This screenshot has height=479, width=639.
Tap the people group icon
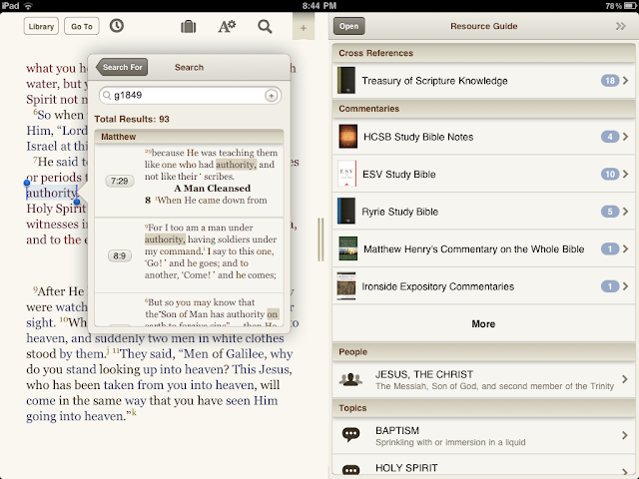click(x=350, y=379)
